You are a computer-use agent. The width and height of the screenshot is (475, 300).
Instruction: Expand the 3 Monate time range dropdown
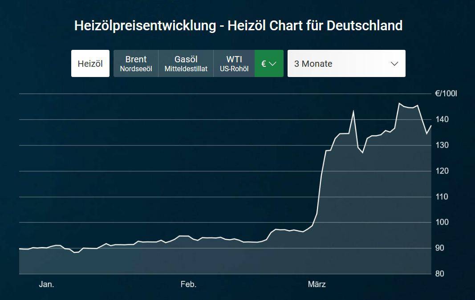[x=346, y=63]
